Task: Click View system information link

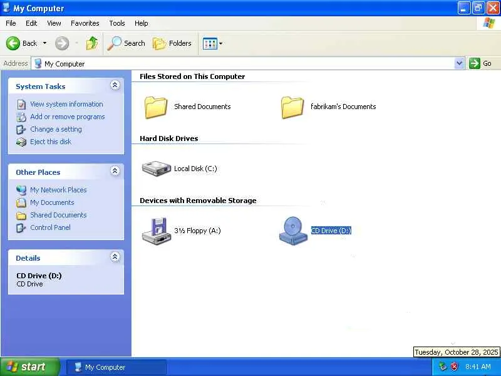Action: [x=66, y=104]
